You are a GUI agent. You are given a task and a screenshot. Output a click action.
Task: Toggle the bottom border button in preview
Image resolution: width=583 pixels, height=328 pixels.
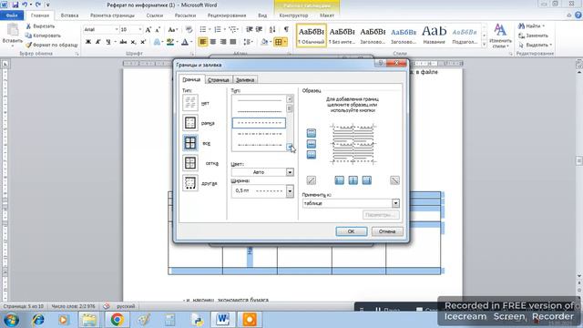[312, 154]
